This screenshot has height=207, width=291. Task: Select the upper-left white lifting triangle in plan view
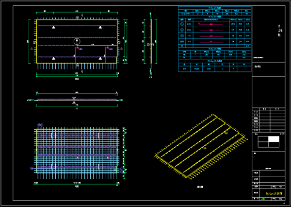coord(53,27)
